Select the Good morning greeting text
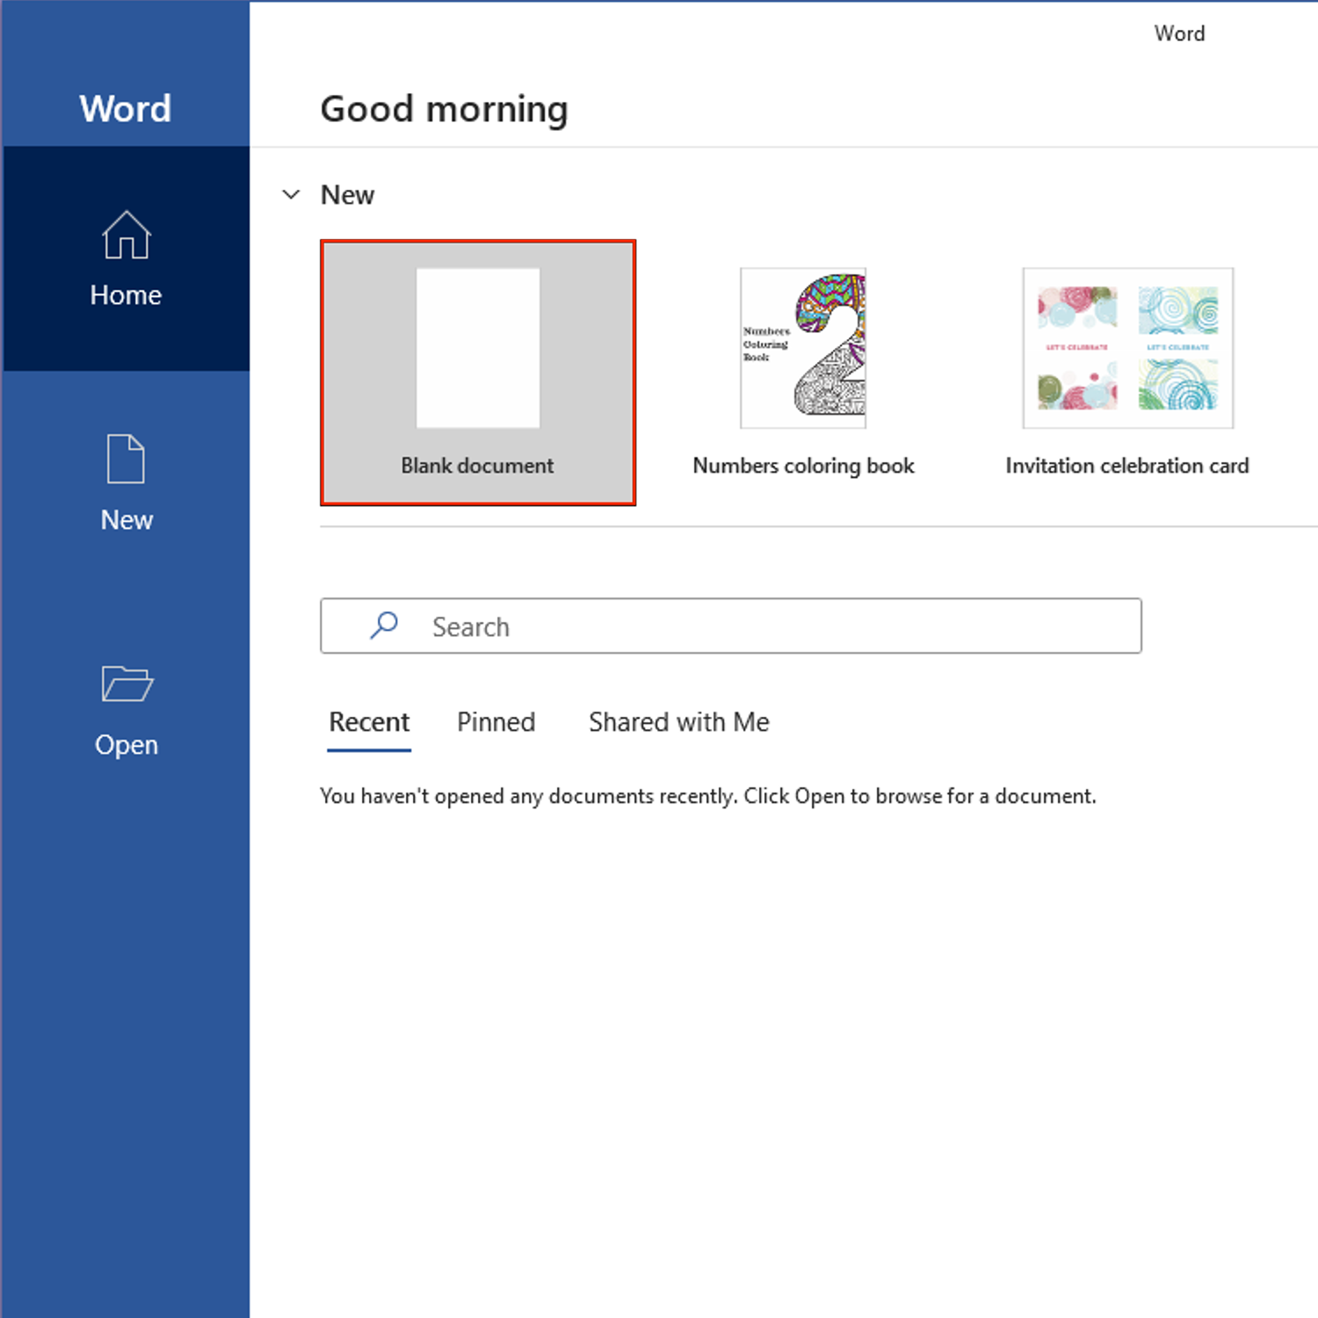Image resolution: width=1318 pixels, height=1318 pixels. (x=445, y=107)
